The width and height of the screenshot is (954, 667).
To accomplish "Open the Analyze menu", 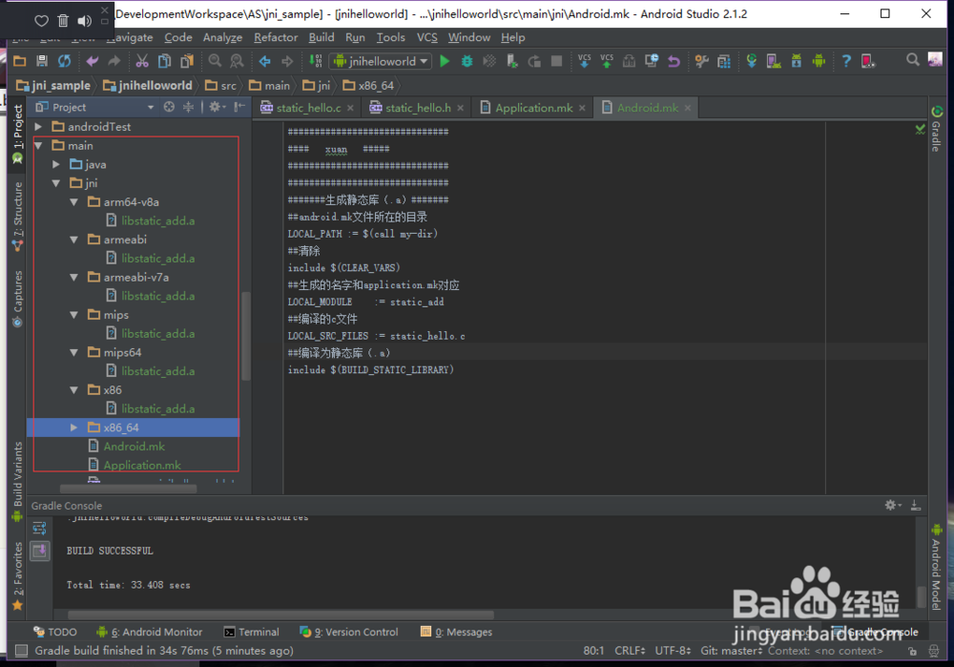I will [222, 37].
